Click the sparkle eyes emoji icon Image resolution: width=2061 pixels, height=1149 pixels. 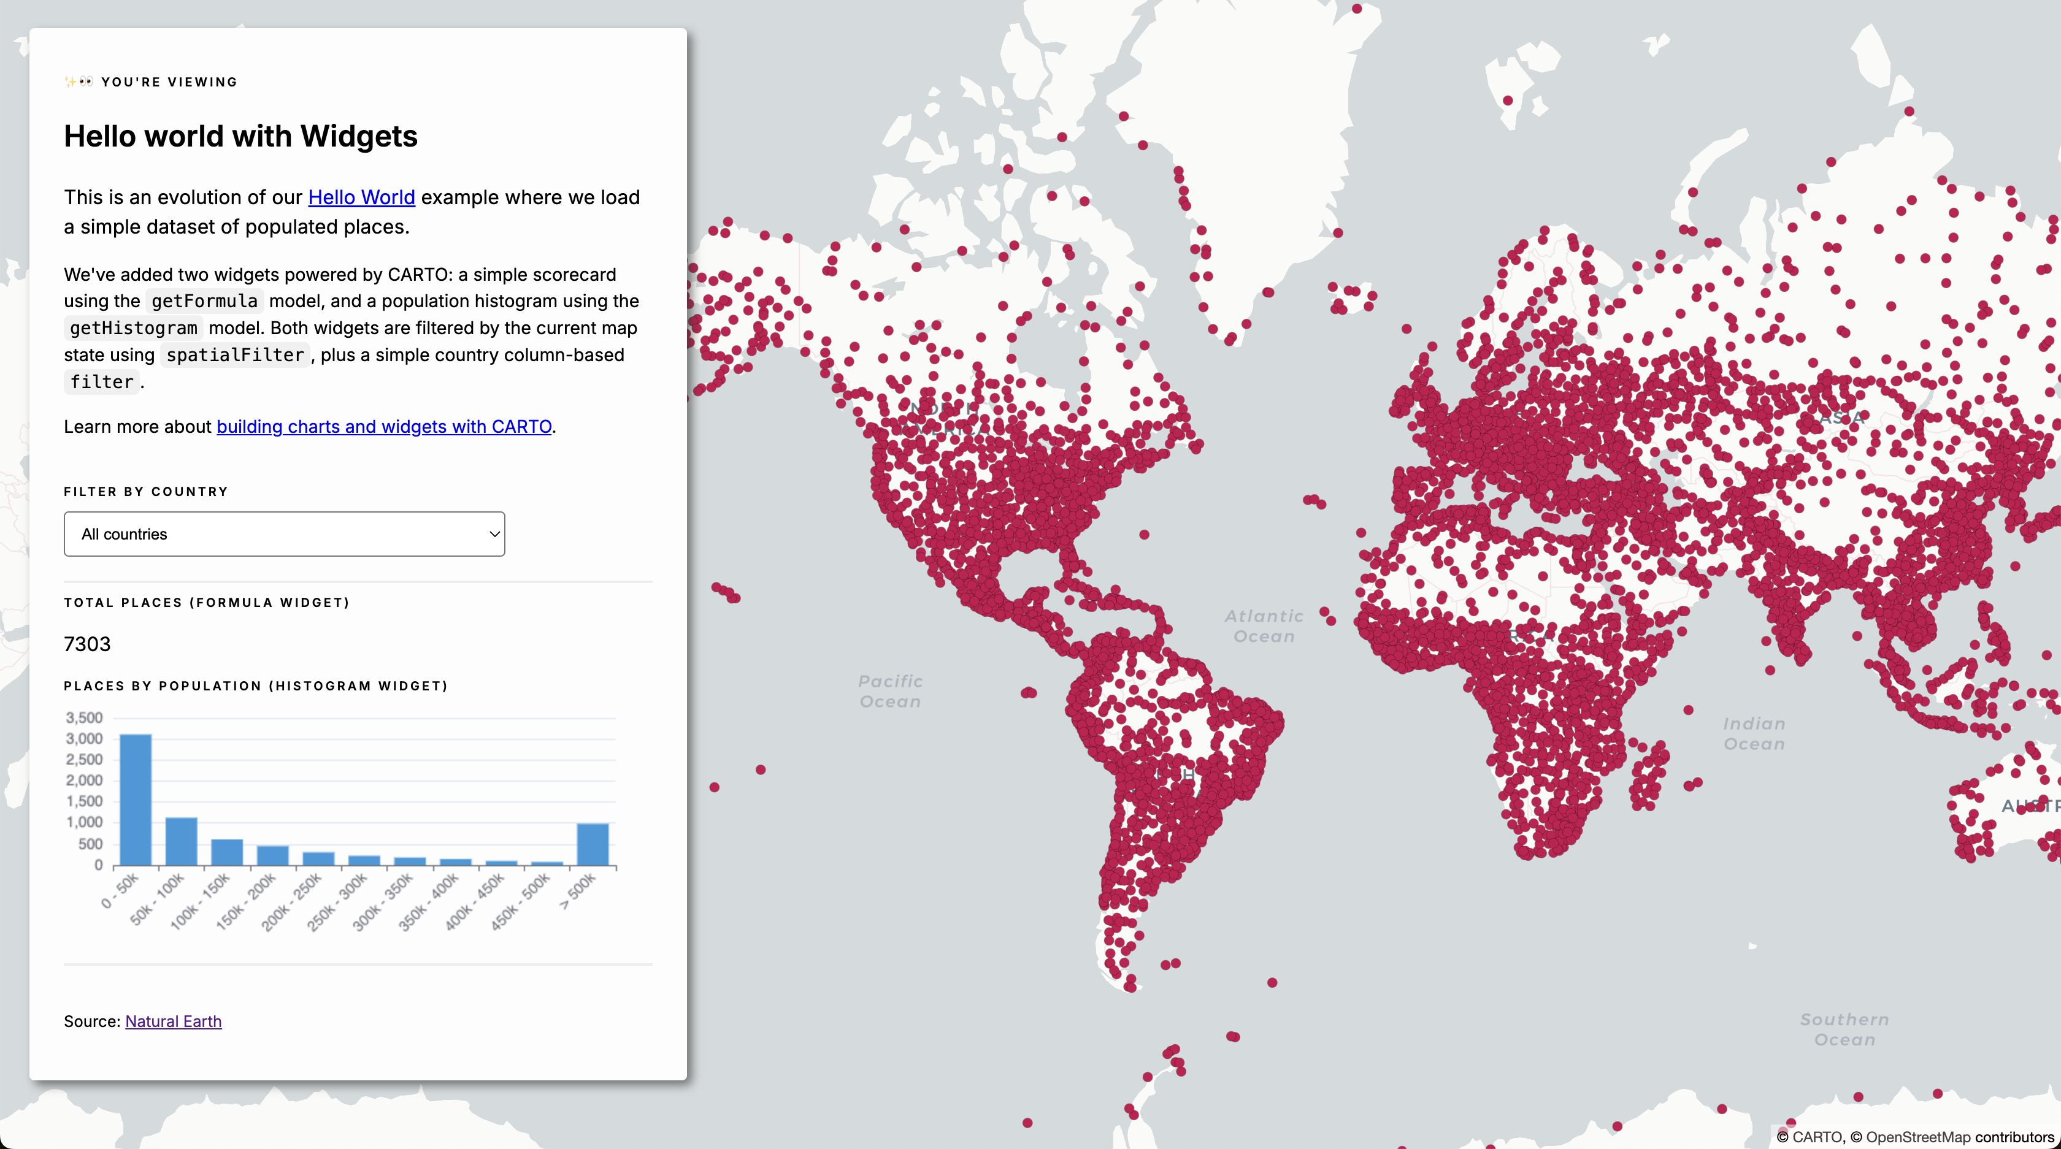point(79,82)
